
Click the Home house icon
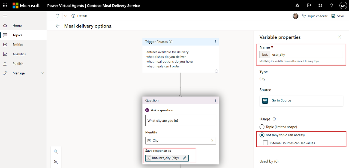[x=5, y=26]
